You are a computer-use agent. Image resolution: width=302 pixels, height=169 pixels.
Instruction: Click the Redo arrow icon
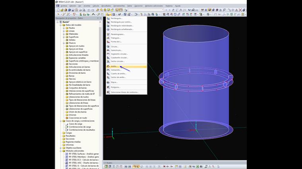point(93,10)
